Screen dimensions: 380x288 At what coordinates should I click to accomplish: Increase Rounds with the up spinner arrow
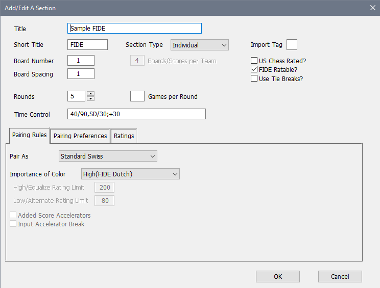pyautogui.click(x=91, y=94)
